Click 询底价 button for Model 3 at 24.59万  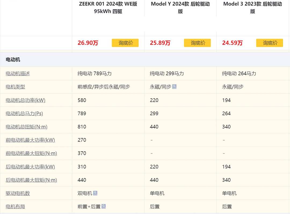pos(270,43)
